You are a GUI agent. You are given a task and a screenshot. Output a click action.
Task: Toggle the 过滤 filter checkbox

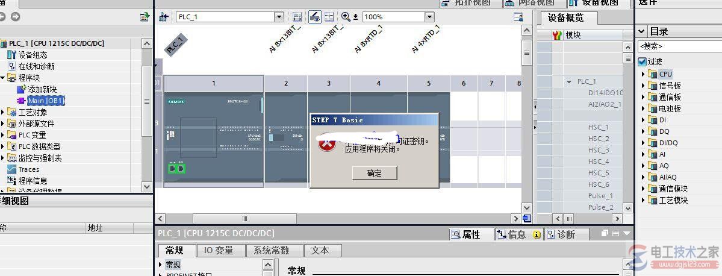(x=643, y=61)
